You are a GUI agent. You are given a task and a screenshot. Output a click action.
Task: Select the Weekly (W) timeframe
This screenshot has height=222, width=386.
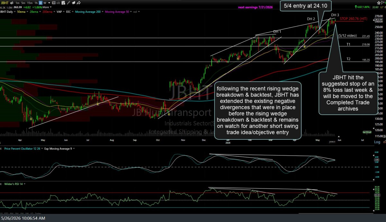45,3
